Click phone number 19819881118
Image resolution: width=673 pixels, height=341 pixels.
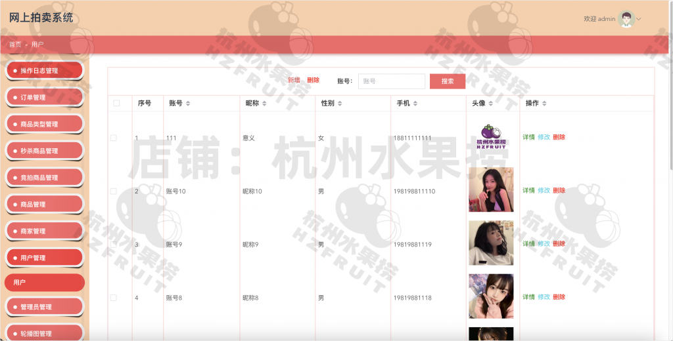(413, 298)
